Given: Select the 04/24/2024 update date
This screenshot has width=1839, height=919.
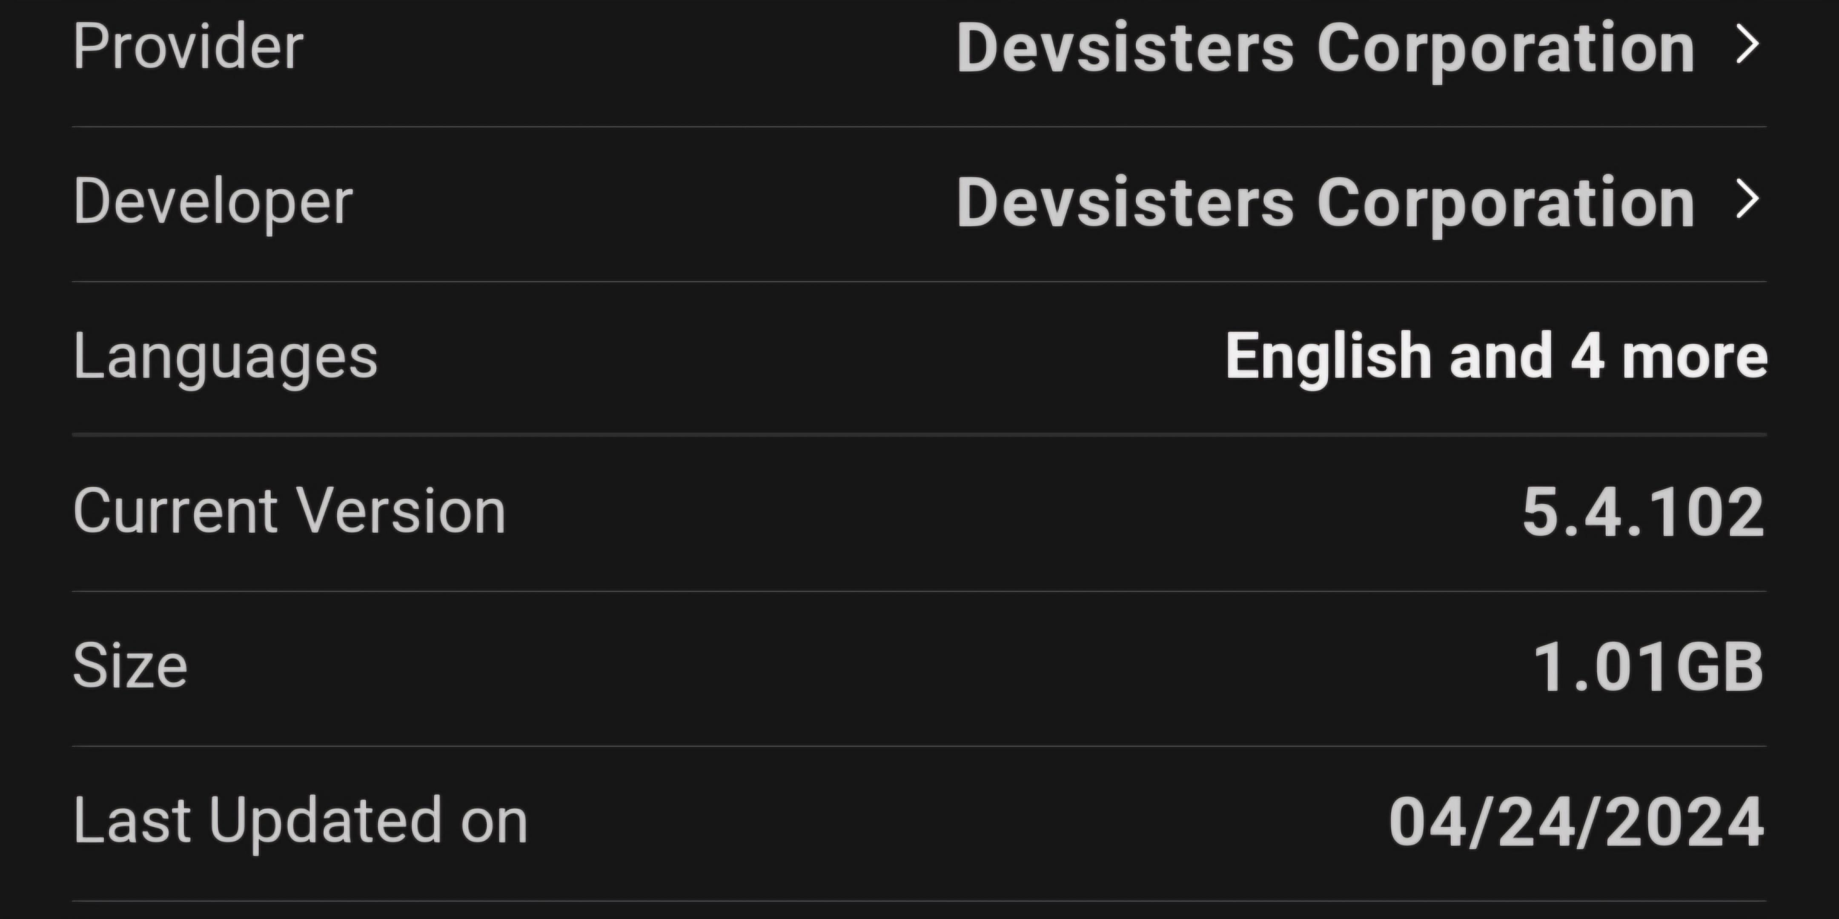Looking at the screenshot, I should click(x=1576, y=822).
